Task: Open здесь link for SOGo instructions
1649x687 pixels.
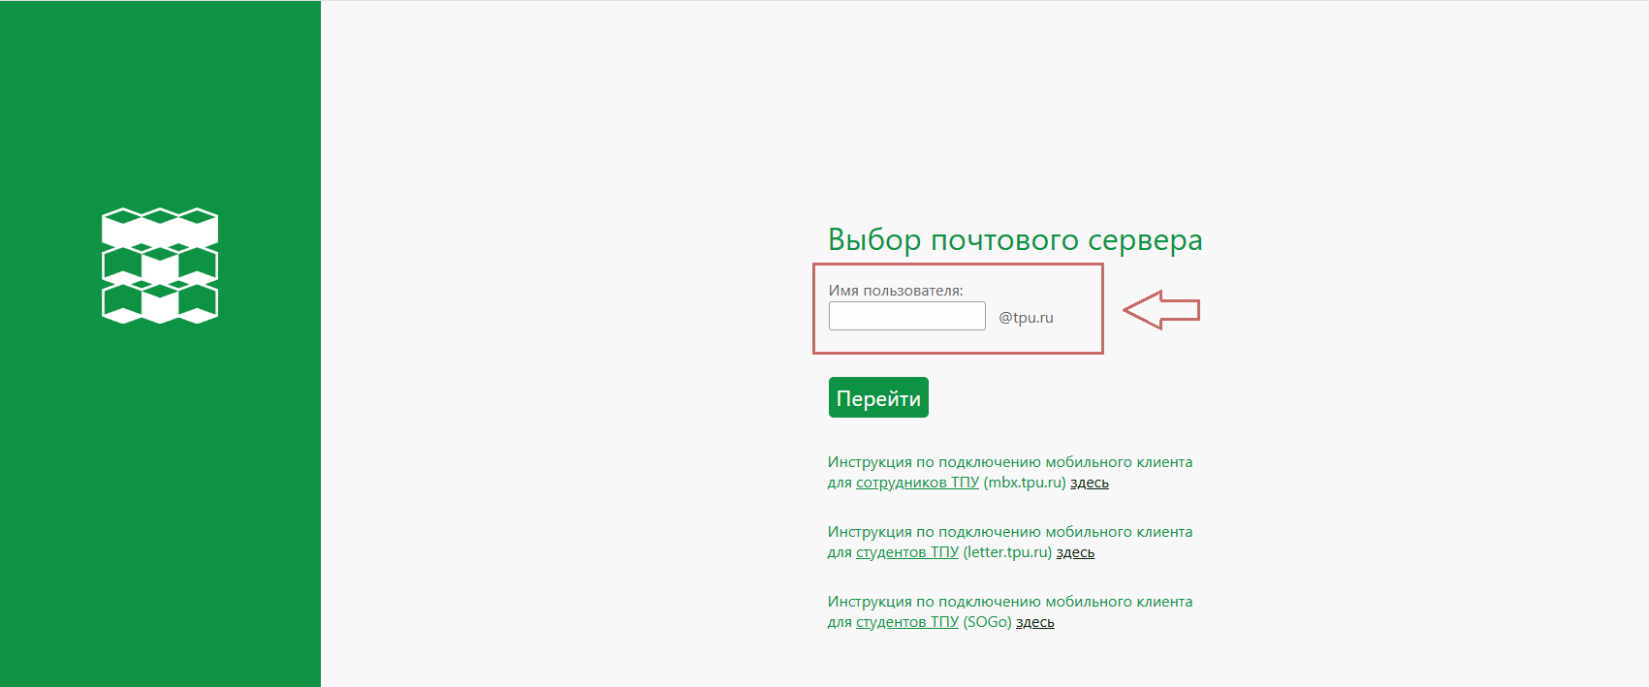Action: coord(1035,622)
